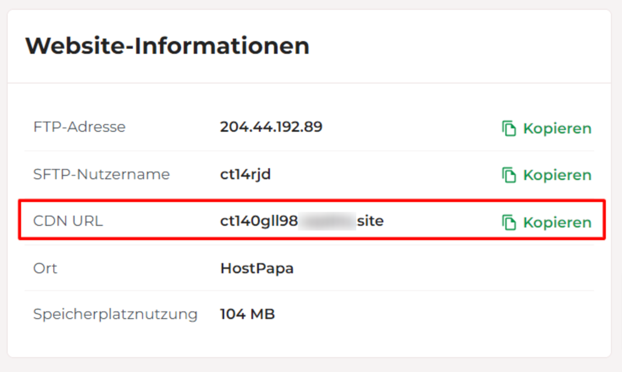Viewport: 622px width, 372px height.
Task: Click the CDN URL label
Action: (68, 221)
